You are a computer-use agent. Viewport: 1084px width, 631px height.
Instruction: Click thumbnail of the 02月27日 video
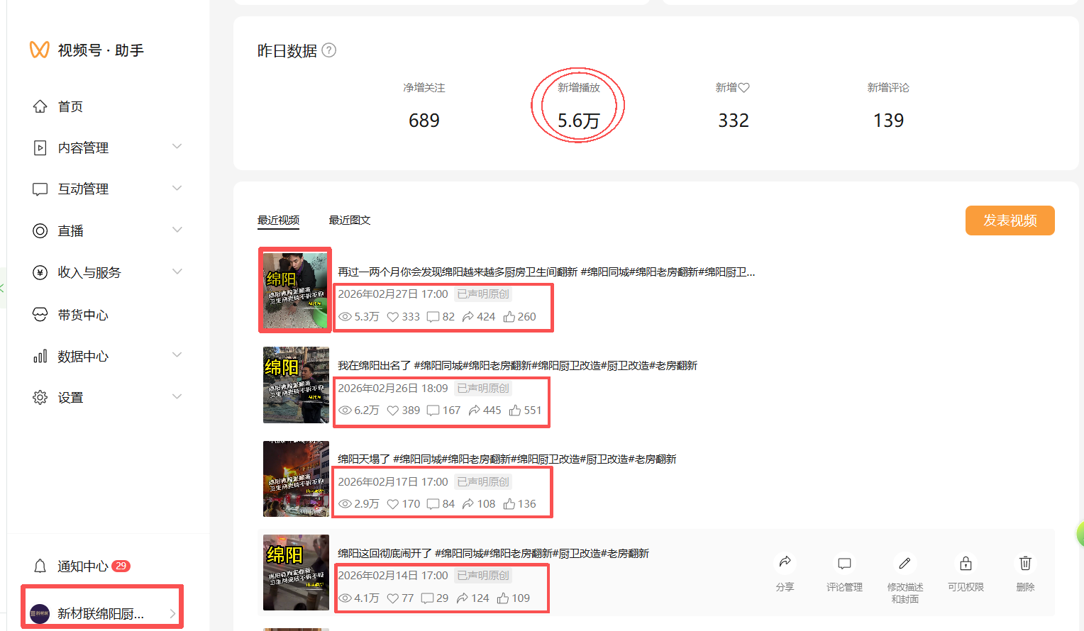pos(296,291)
